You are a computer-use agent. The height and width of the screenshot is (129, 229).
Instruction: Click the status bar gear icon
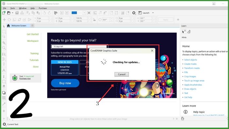[x=4, y=124]
